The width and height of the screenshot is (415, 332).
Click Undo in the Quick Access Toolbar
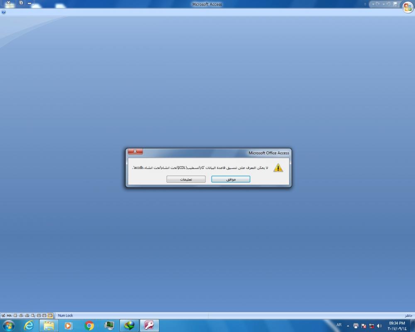coord(388,4)
